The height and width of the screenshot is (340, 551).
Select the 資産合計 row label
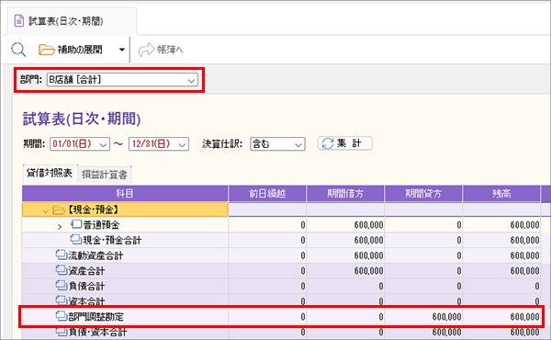pos(86,271)
